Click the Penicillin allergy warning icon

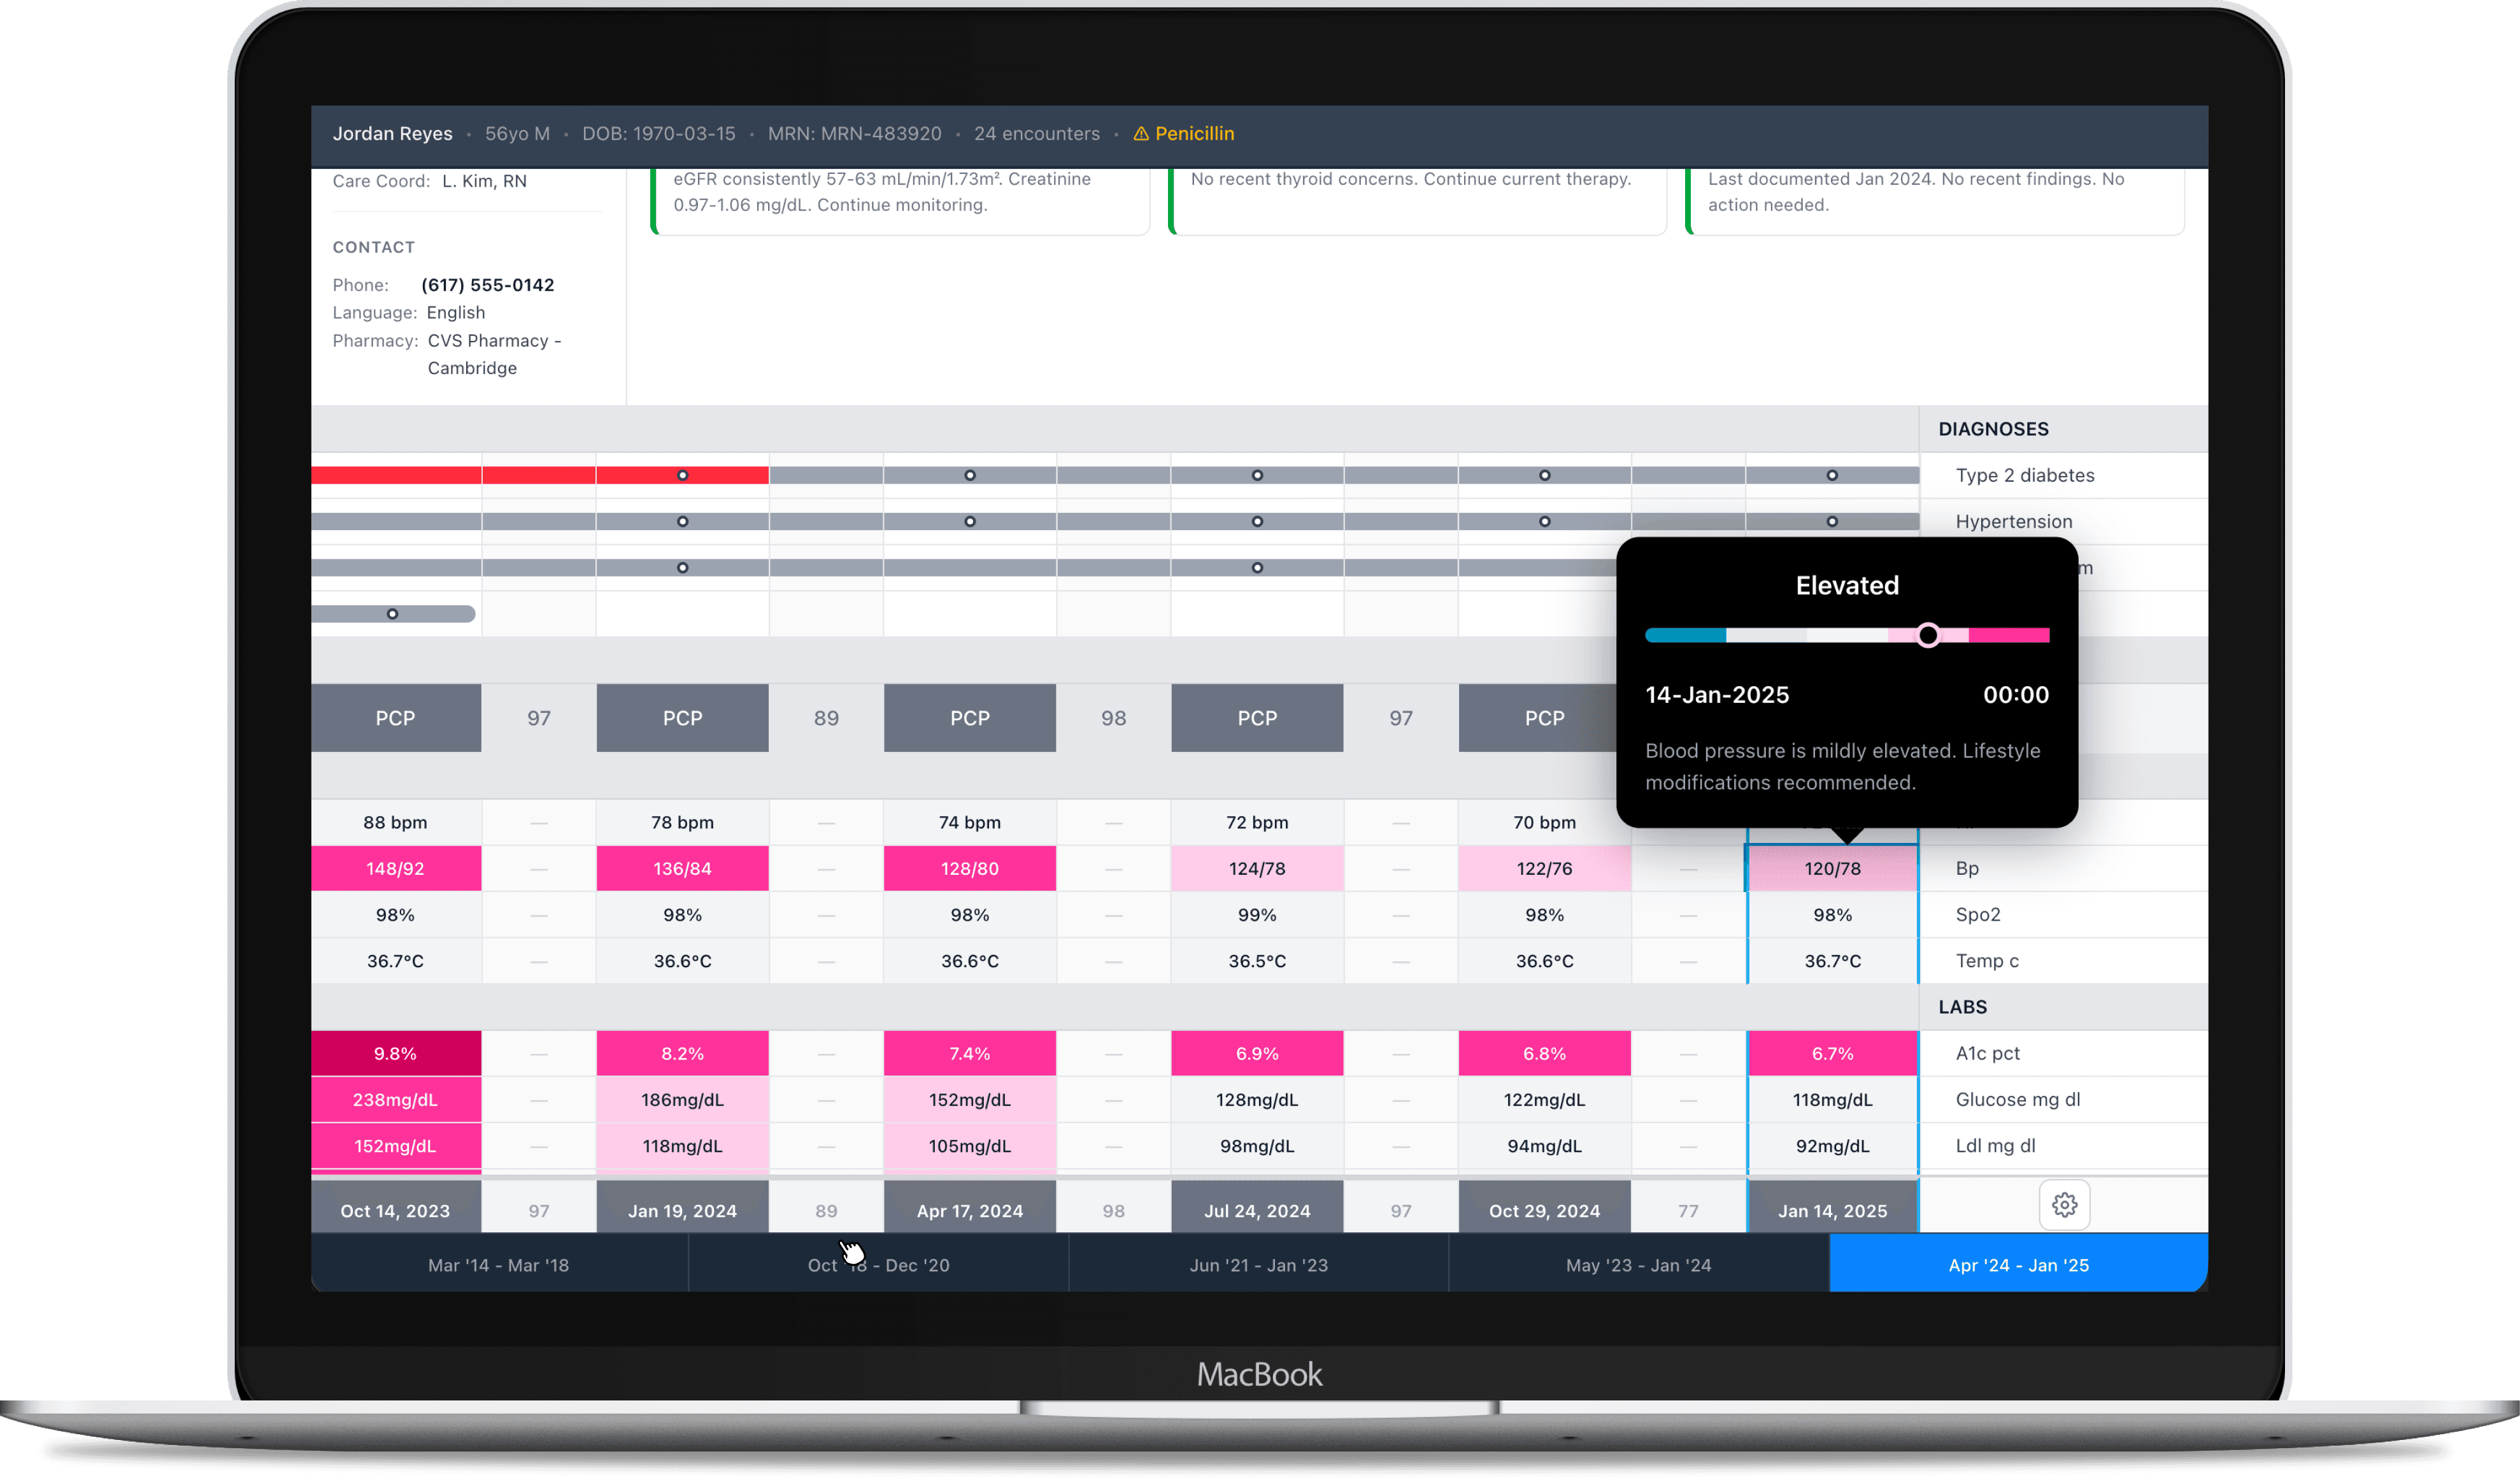(x=1140, y=134)
